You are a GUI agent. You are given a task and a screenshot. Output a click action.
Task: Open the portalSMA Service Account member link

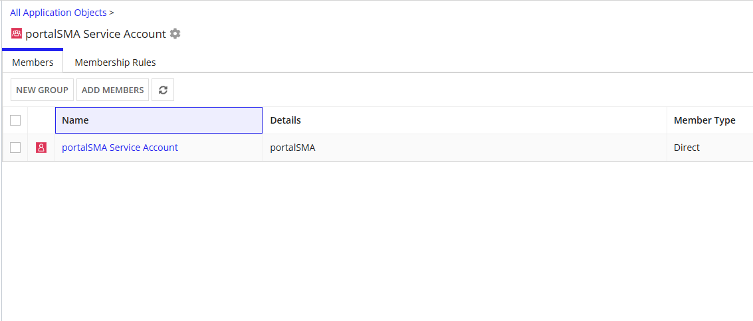pyautogui.click(x=120, y=148)
